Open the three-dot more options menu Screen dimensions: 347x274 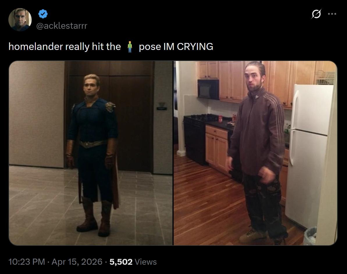pyautogui.click(x=332, y=14)
